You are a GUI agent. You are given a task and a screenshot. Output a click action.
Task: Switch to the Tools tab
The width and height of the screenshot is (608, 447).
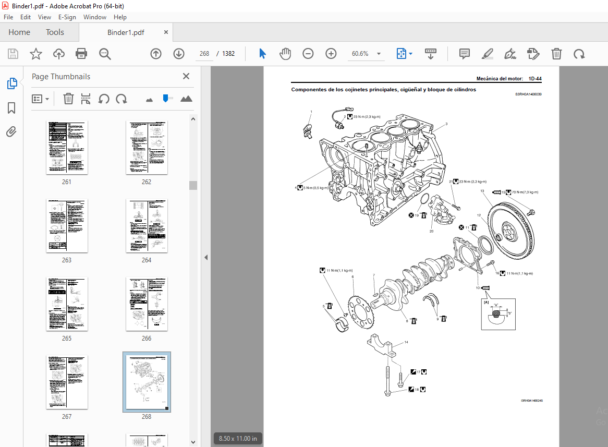55,32
